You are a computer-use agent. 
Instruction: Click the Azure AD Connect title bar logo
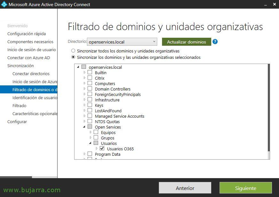4,4
